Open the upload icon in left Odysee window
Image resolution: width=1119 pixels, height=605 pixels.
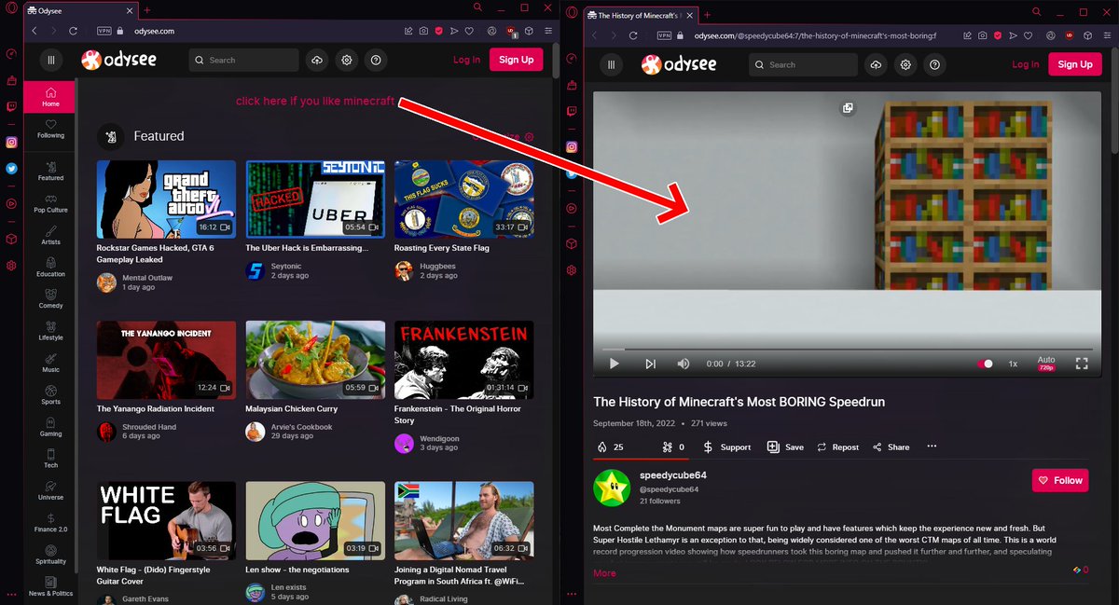317,60
